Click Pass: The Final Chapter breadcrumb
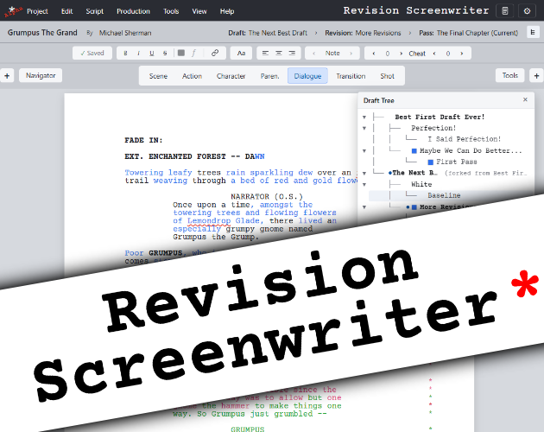The image size is (544, 432). [468, 33]
